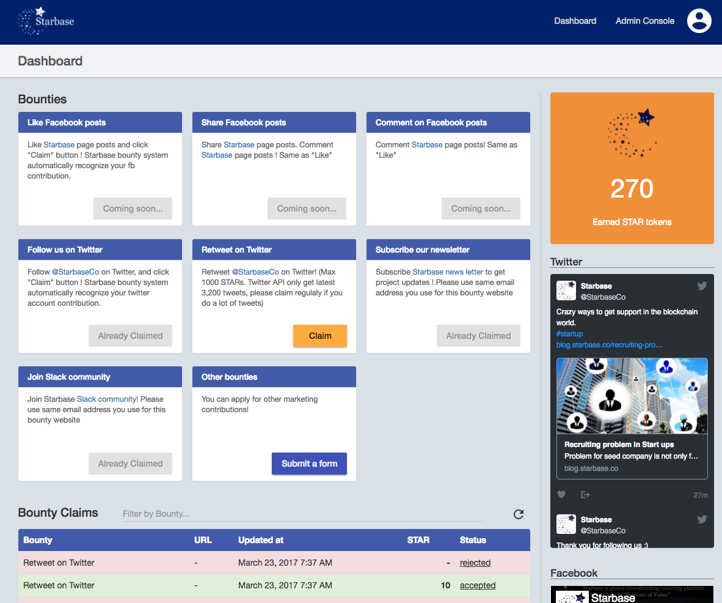Image resolution: width=722 pixels, height=603 pixels.
Task: Open @StarbaseCo link in Retweet card
Action: tap(255, 272)
